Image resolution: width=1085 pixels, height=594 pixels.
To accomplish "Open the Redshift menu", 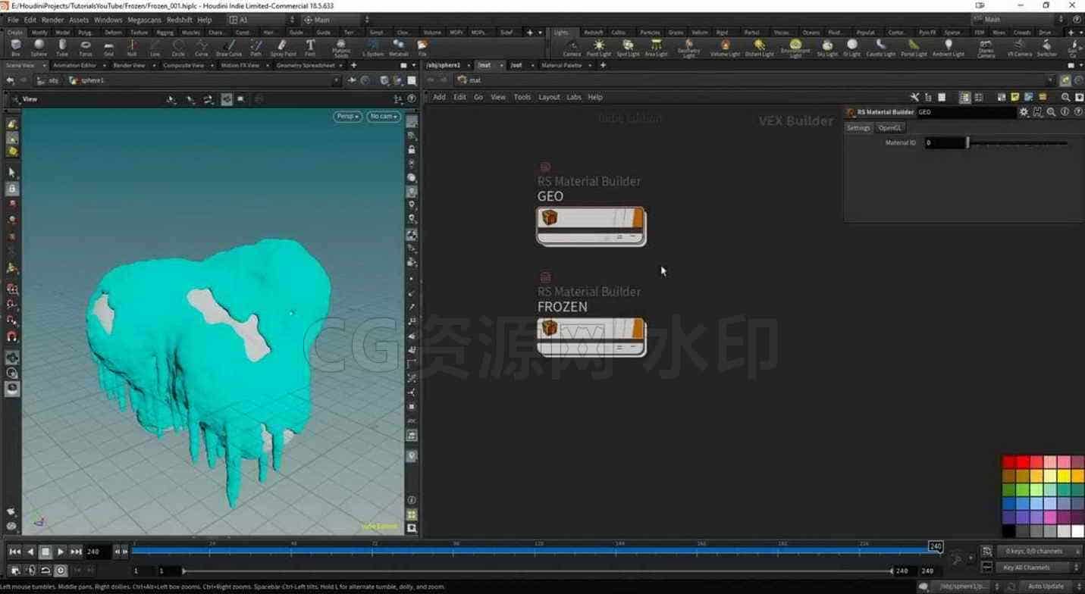I will point(180,20).
